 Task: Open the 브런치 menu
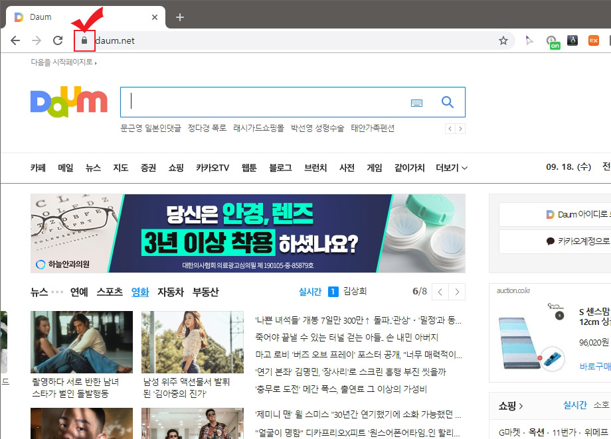point(315,168)
